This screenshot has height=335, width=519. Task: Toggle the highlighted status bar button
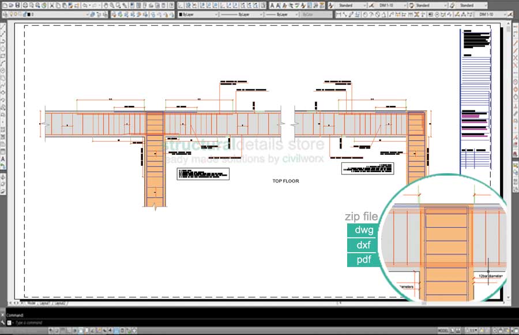[x=116, y=330]
